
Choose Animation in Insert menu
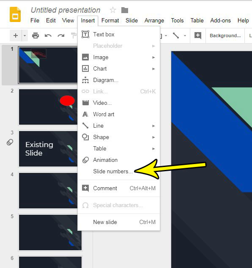click(x=119, y=160)
